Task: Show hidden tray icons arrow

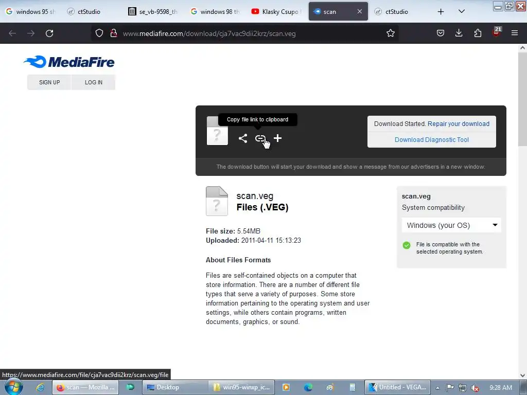Action: (x=437, y=388)
